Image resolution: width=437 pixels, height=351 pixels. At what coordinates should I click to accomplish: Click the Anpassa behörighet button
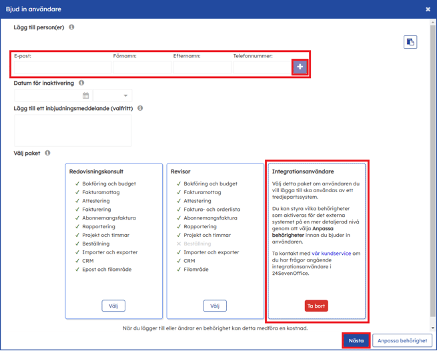(x=402, y=340)
